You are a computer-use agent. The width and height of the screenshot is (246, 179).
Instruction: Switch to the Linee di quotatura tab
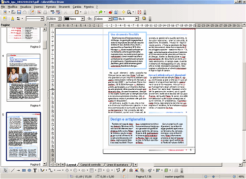tap(117, 165)
